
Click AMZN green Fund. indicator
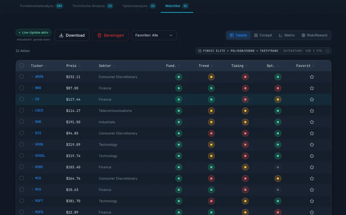click(179, 77)
